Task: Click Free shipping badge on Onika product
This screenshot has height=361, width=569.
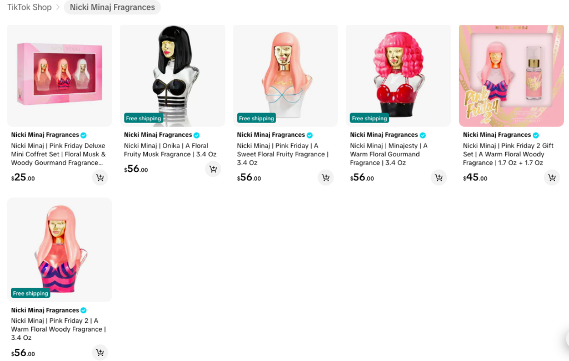Action: (x=143, y=118)
